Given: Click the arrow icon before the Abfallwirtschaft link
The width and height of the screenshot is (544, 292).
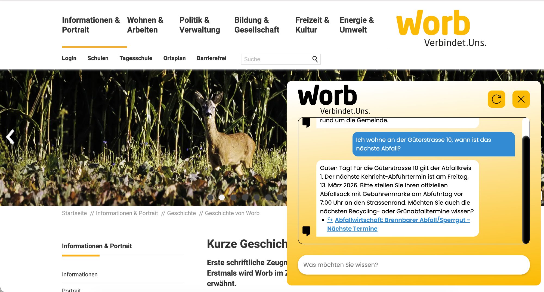Looking at the screenshot, I should (x=330, y=220).
